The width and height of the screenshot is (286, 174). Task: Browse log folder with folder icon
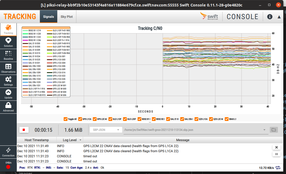click(x=274, y=130)
